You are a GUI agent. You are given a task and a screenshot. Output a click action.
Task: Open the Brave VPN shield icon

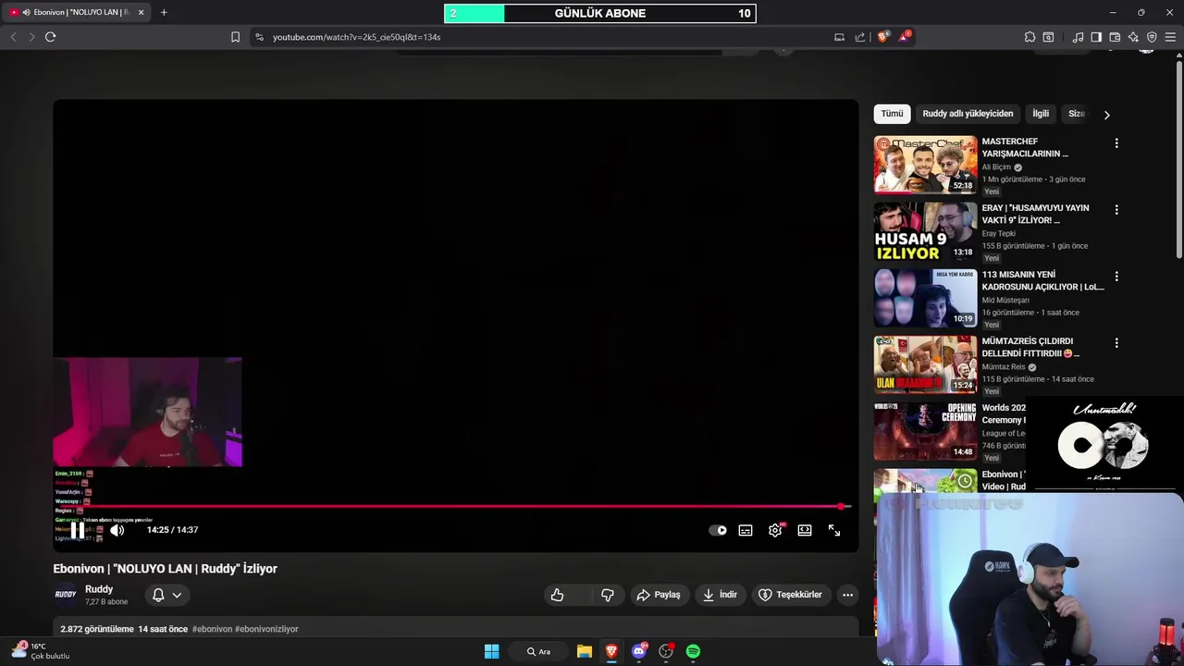pos(1152,37)
